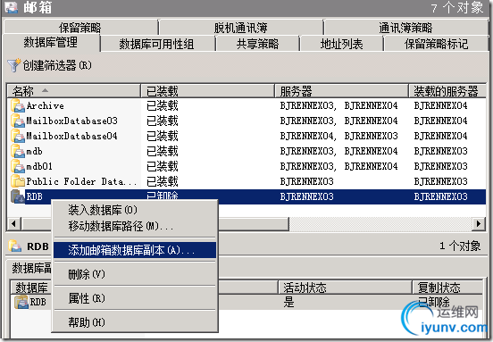Viewport: 493px width, 342px height.
Task: Click the filter funnel icon
Action: (x=13, y=65)
